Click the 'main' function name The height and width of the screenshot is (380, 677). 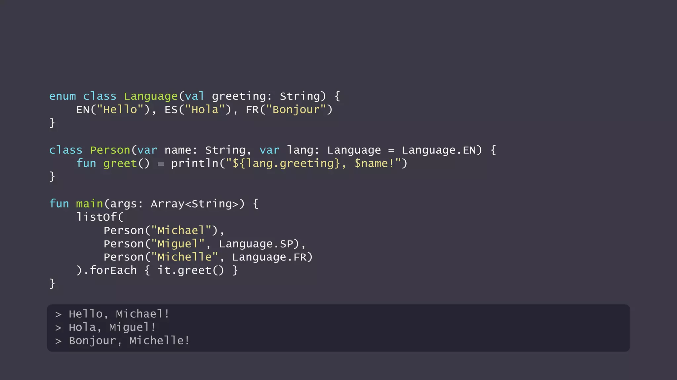(x=90, y=204)
